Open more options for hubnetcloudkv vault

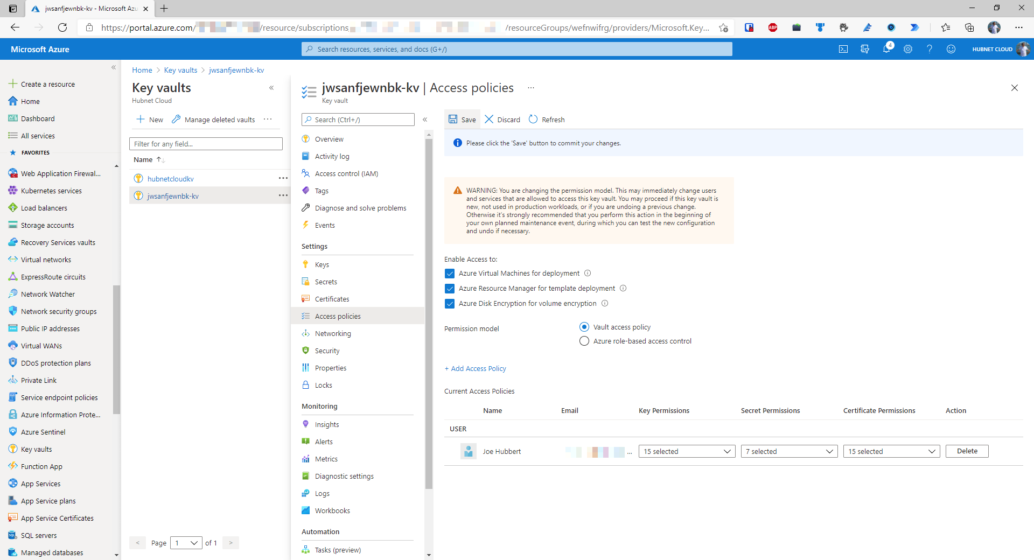[x=283, y=178]
